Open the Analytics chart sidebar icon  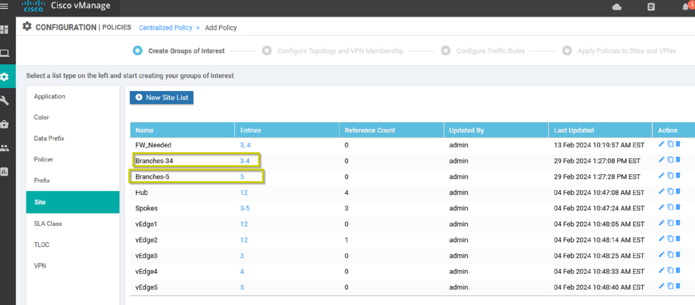click(4, 171)
